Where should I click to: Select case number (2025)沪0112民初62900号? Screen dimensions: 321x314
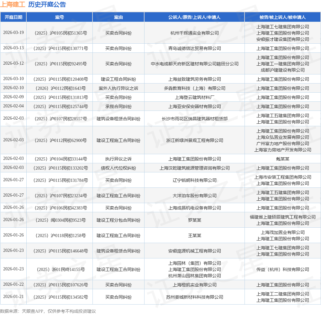pyautogui.click(x=61, y=140)
